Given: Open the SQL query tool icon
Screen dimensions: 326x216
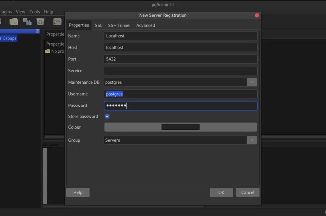Looking at the screenshot, I should click(x=57, y=22).
